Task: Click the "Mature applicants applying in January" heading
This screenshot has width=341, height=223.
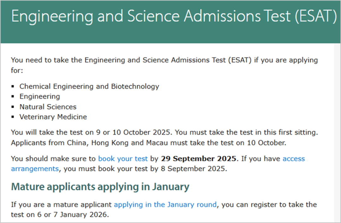Action: 100,187
